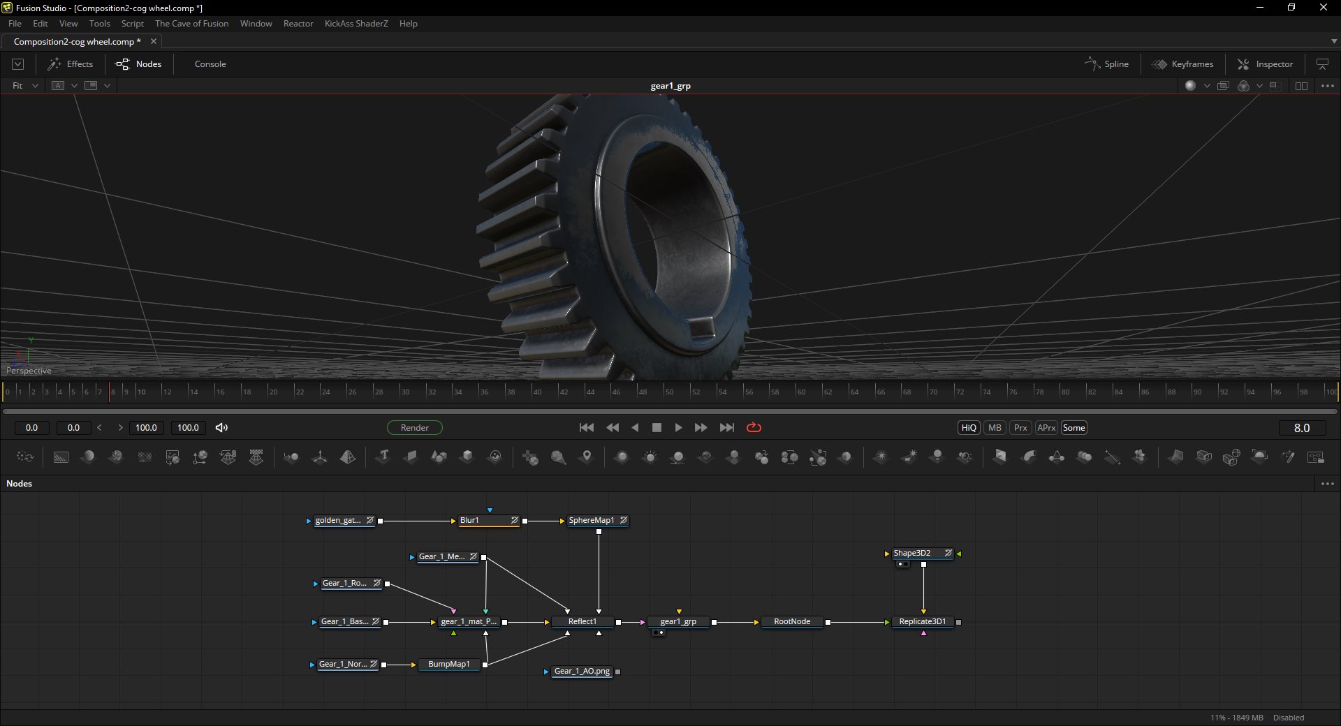The width and height of the screenshot is (1341, 726).
Task: Toggle the Nodes panel
Action: pos(138,64)
